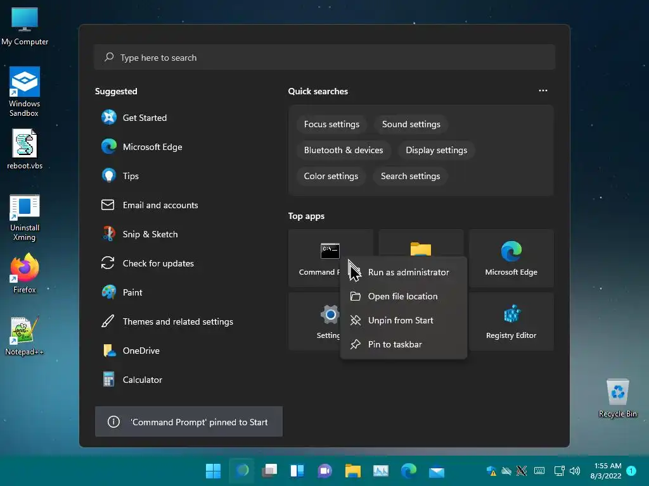Click Display settings quick search
The image size is (649, 486).
(x=436, y=150)
